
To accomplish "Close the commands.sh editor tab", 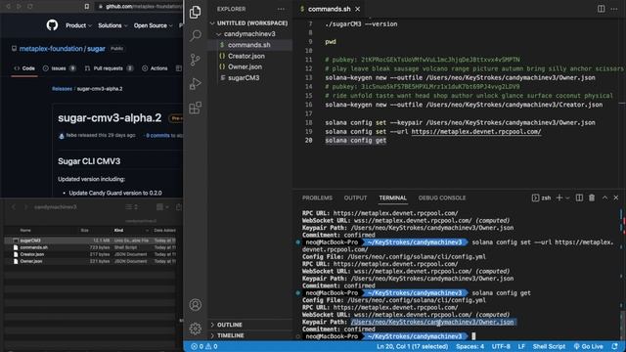I will [x=358, y=9].
